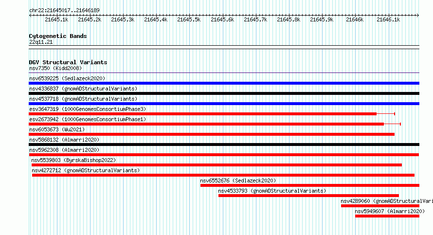Click the red bar of nsv5539803
The height and width of the screenshot is (235, 433).
coord(216,165)
